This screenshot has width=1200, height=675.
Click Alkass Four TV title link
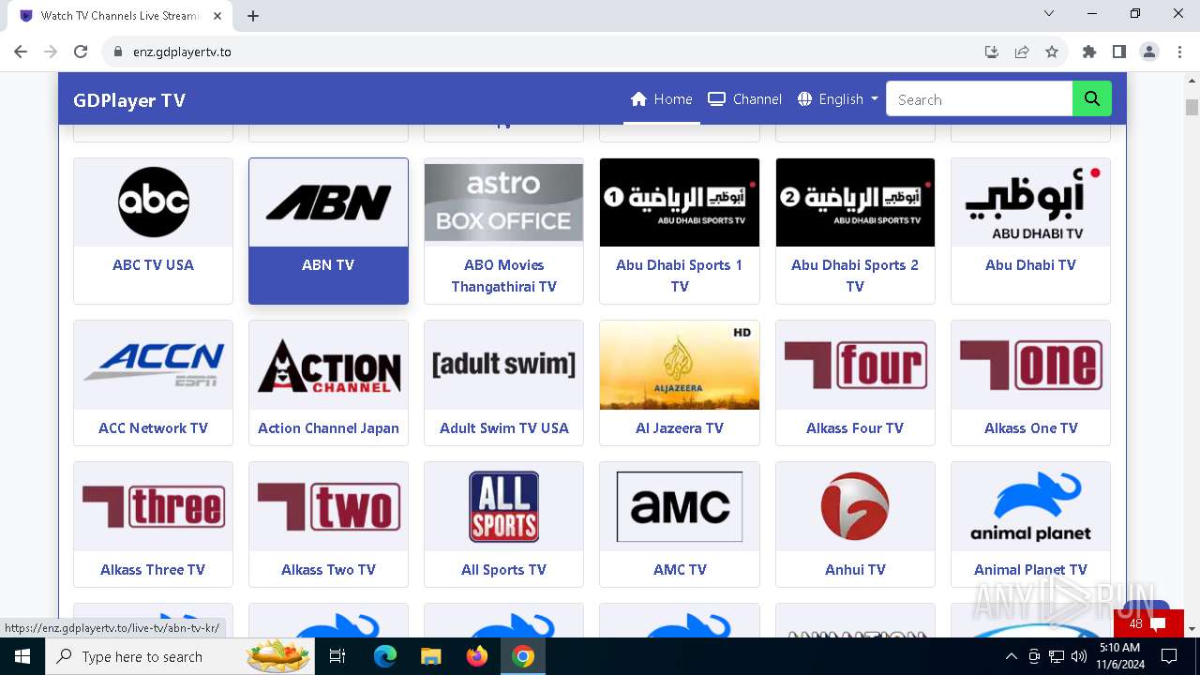[x=855, y=427]
